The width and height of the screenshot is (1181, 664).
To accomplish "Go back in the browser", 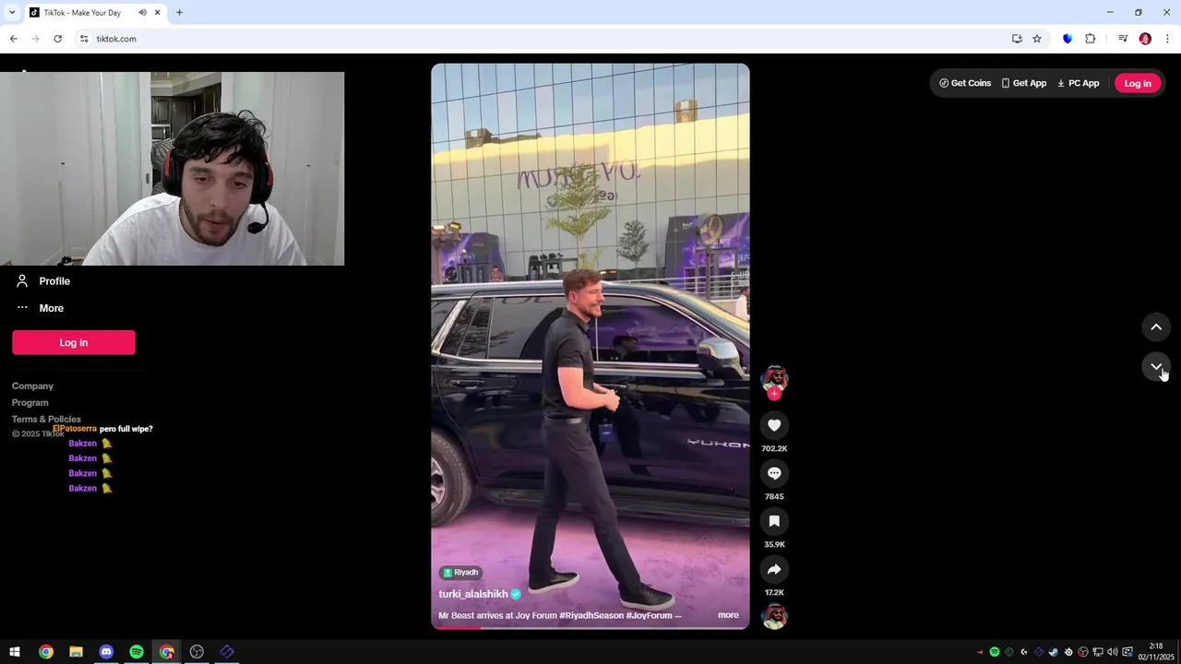I will [x=13, y=39].
